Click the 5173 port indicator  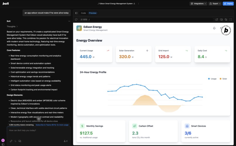tap(84, 20)
